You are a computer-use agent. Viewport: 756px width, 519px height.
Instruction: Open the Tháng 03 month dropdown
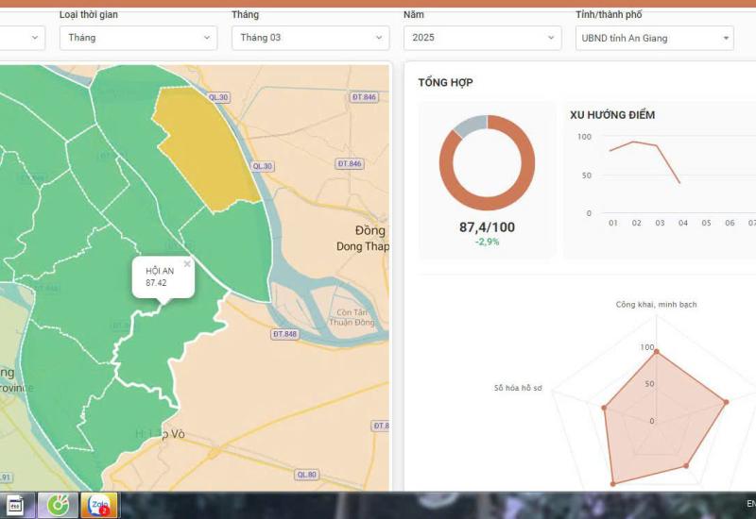[311, 38]
